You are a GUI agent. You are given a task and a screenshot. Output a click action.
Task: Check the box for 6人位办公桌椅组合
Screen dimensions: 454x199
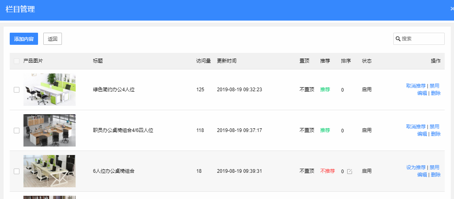(x=17, y=171)
